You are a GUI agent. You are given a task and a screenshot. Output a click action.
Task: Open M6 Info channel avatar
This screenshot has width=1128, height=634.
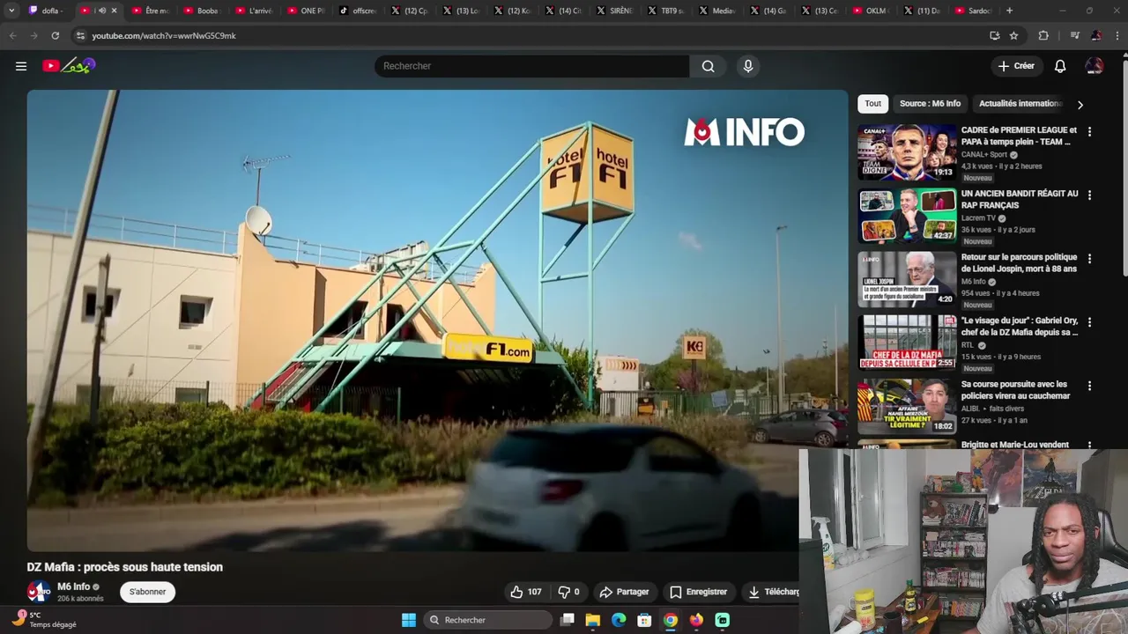pos(38,592)
